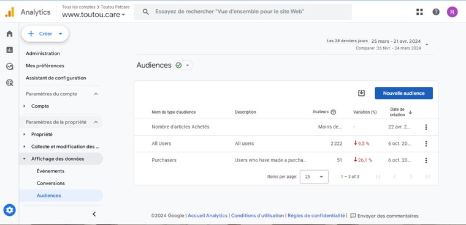Open the Conditions d'utilisation link

(258, 216)
